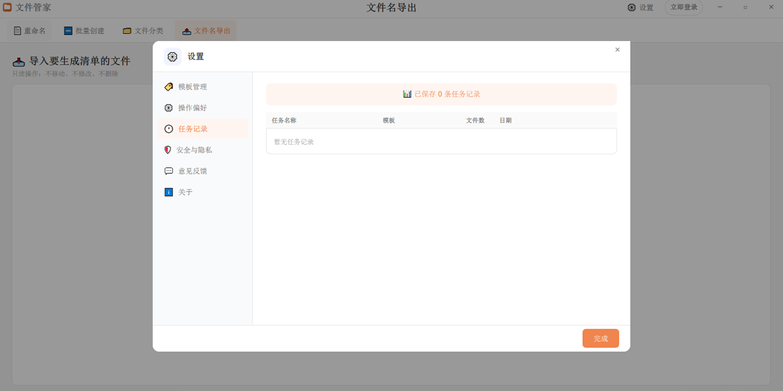
Task: Click the 文件分类 folder icon
Action: pyautogui.click(x=127, y=31)
